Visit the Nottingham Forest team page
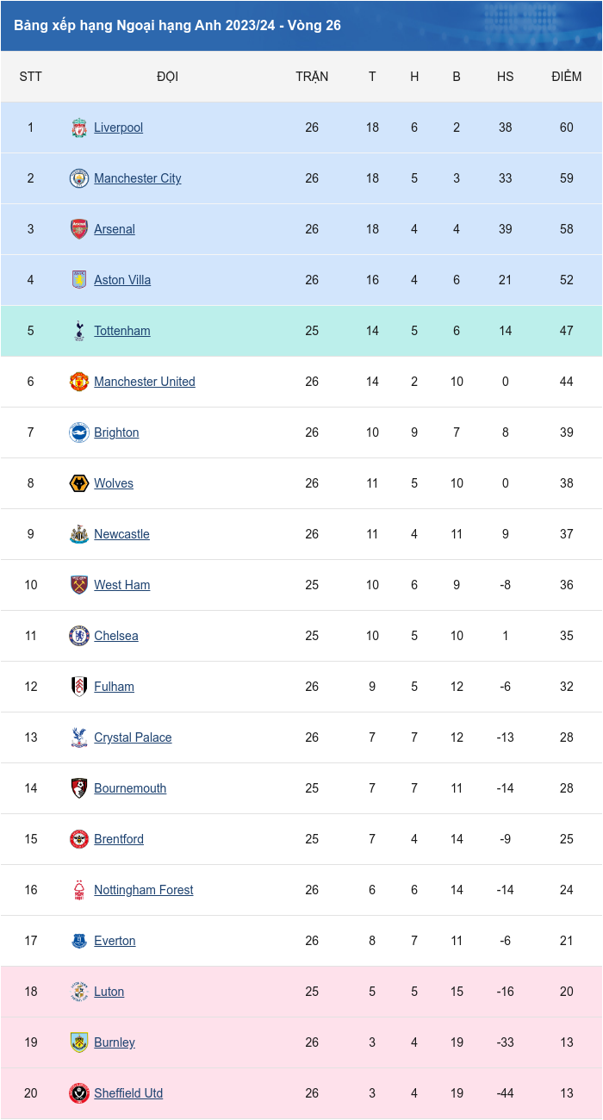This screenshot has width=603, height=1120. [x=144, y=890]
